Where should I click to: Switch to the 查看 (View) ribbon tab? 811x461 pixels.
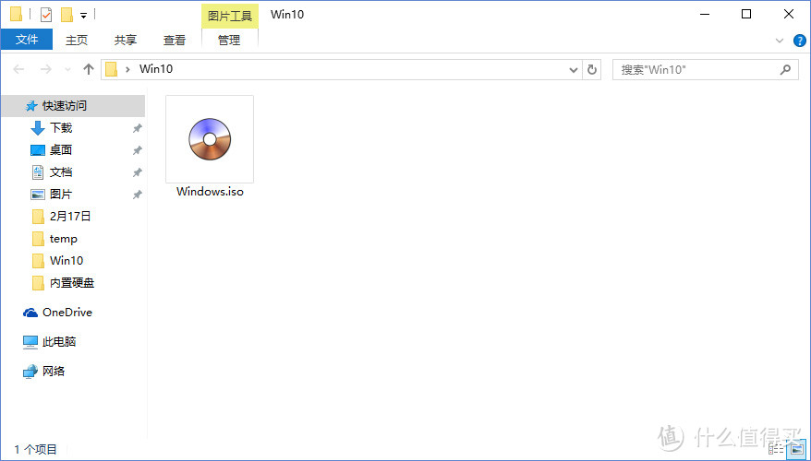(x=175, y=40)
